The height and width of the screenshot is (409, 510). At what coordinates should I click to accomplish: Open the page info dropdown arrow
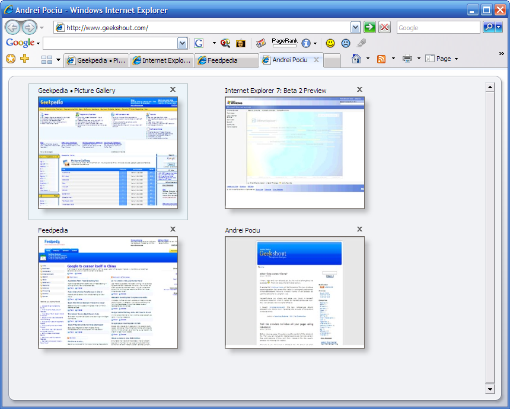315,43
